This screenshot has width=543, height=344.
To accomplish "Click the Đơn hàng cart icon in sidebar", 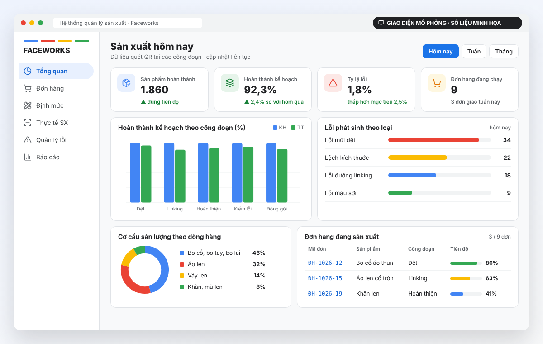I will (28, 88).
